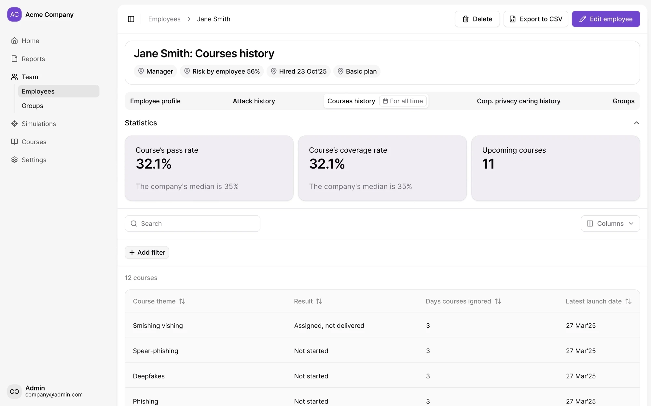Click the Add filter button
This screenshot has height=406, width=651.
(147, 252)
